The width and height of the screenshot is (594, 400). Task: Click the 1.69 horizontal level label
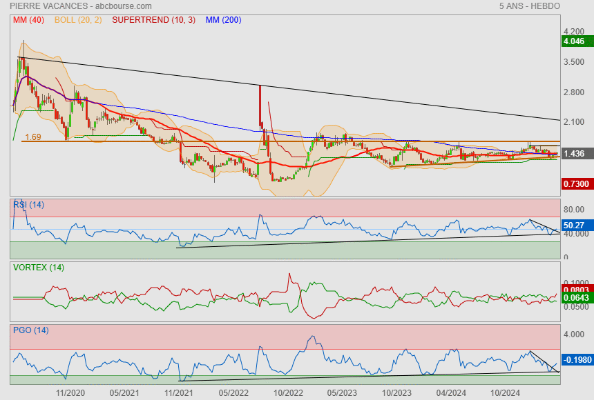coord(33,137)
